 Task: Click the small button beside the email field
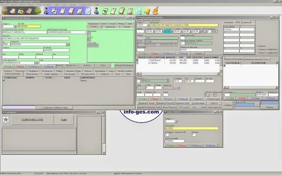[x=36, y=63]
